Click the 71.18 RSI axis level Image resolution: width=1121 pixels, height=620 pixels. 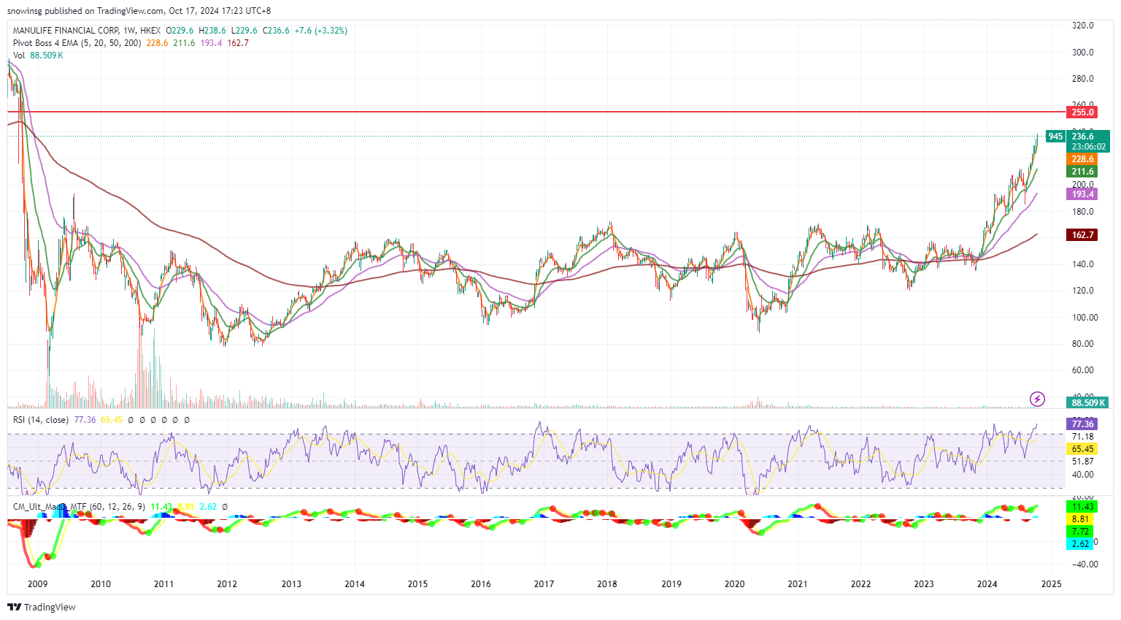point(1082,437)
